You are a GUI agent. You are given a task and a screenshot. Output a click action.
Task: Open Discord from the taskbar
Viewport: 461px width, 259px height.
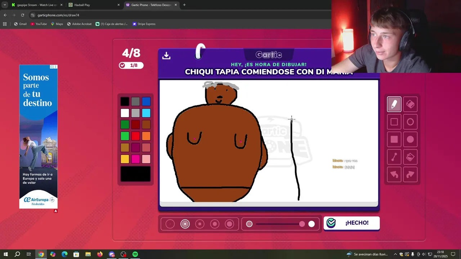click(112, 254)
